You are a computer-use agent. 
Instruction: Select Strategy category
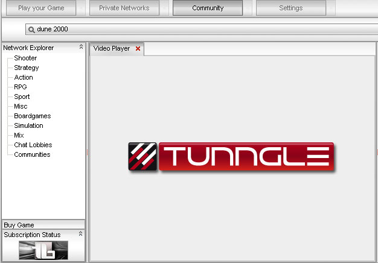click(27, 68)
